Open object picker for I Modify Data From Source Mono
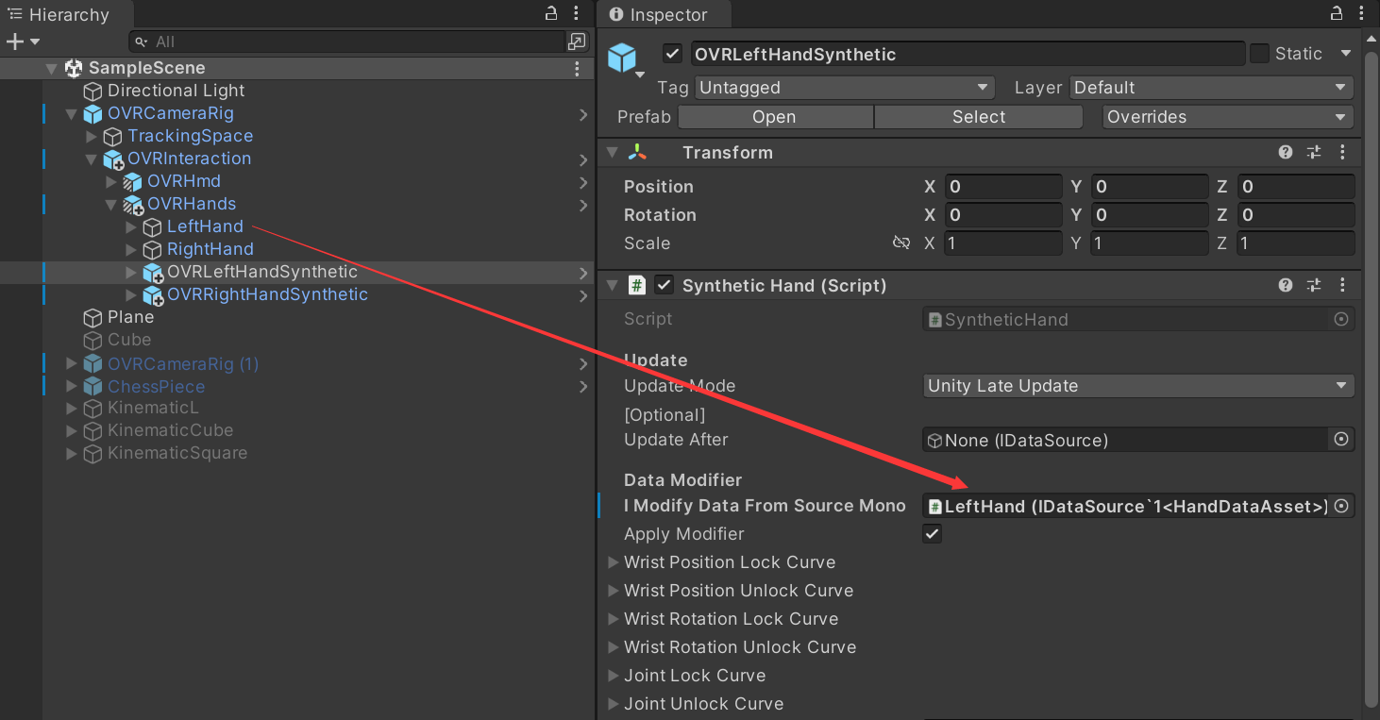 click(1340, 506)
